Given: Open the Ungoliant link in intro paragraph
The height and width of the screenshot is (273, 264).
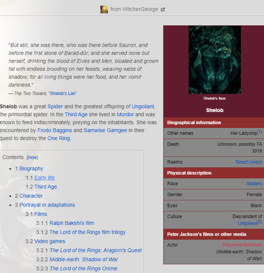Looking at the screenshot, I should pyautogui.click(x=143, y=106).
